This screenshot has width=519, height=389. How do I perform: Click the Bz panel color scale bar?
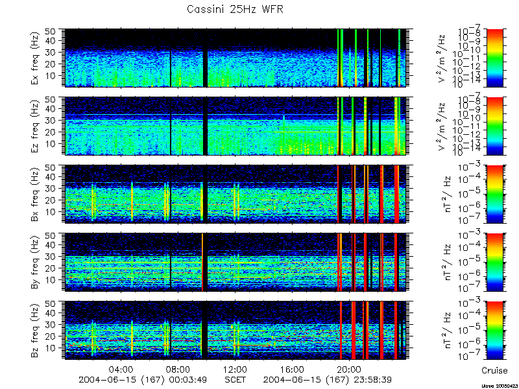494,331
